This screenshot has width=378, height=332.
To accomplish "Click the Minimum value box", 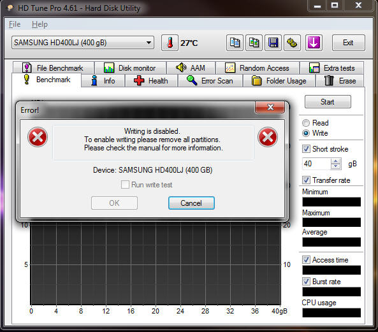I will pyautogui.click(x=331, y=202).
